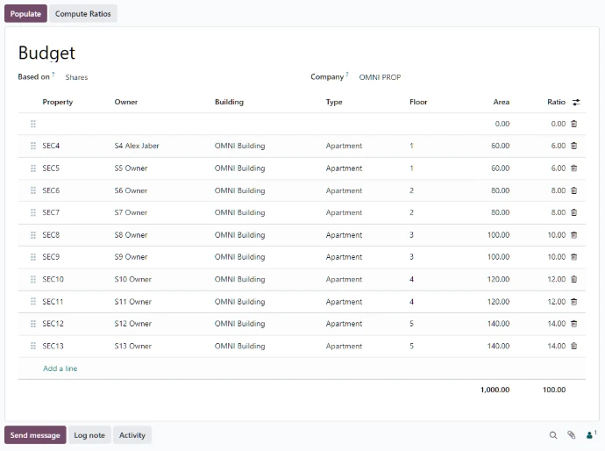Remove the SEC13 line with its trash icon
This screenshot has height=451, width=605.
click(x=574, y=347)
